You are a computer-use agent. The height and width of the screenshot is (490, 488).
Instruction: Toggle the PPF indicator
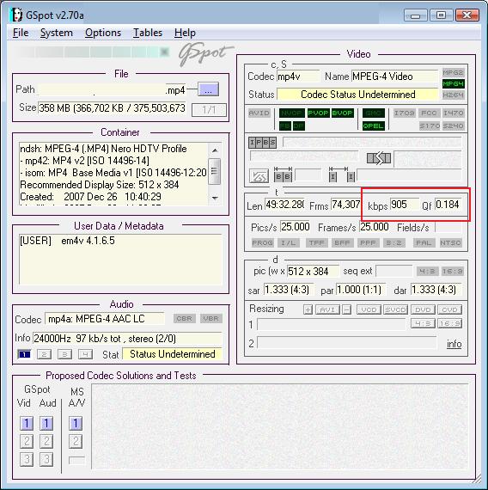coord(368,242)
